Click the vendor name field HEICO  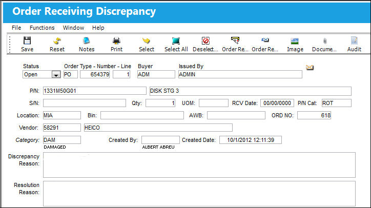(x=158, y=128)
